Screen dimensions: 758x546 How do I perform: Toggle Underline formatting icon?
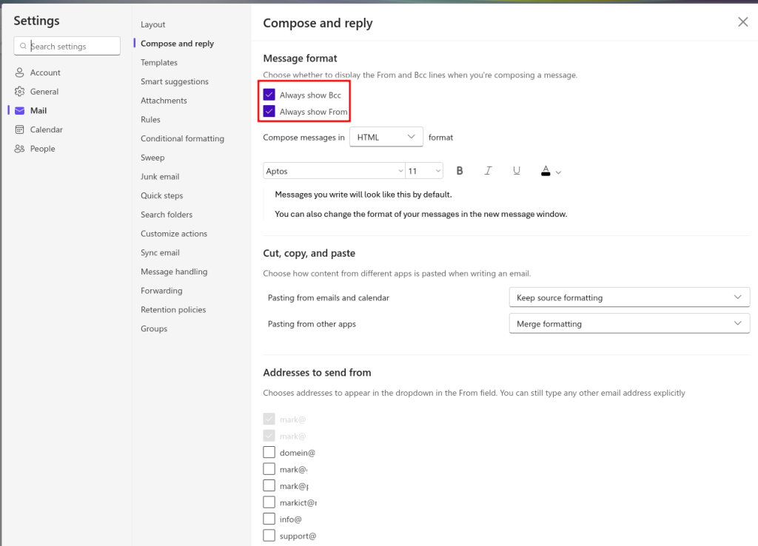517,171
